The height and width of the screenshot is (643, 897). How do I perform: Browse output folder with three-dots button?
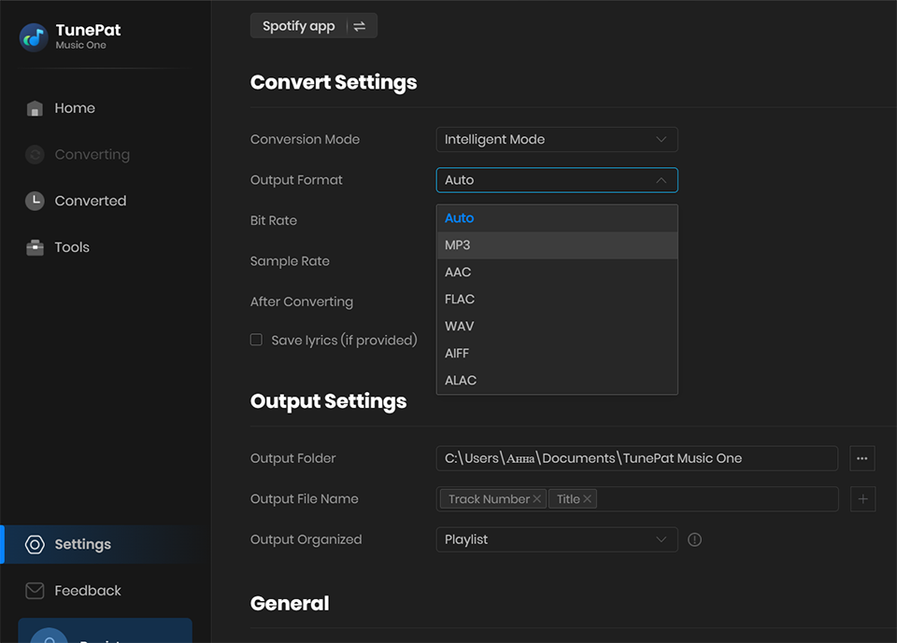click(862, 458)
